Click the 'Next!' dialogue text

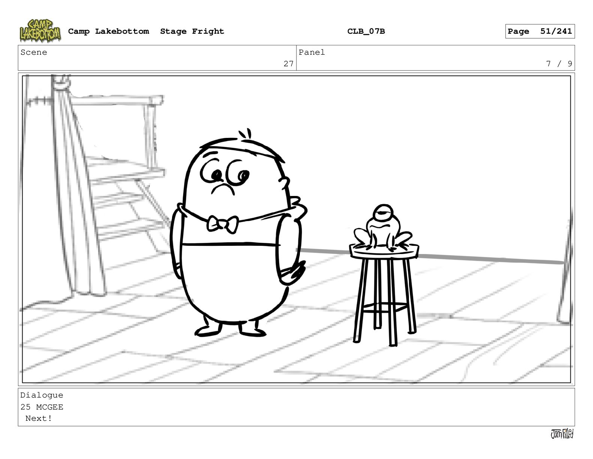pos(39,419)
